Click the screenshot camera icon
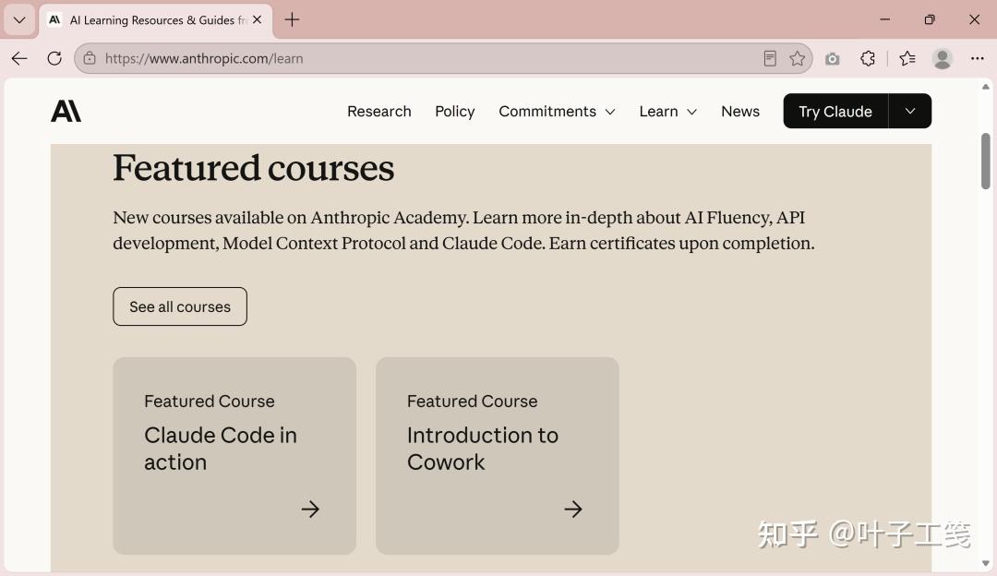Image resolution: width=997 pixels, height=576 pixels. pyautogui.click(x=833, y=59)
